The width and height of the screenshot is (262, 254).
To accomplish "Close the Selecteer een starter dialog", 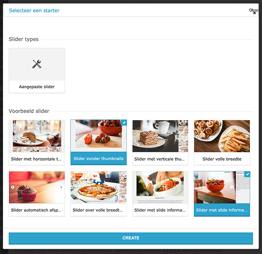I will pyautogui.click(x=254, y=11).
